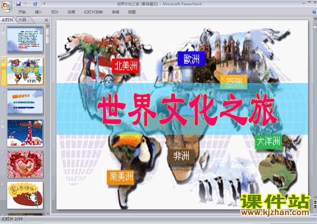
Task: Open the 插入 ribbon tab
Action: (x=38, y=12)
